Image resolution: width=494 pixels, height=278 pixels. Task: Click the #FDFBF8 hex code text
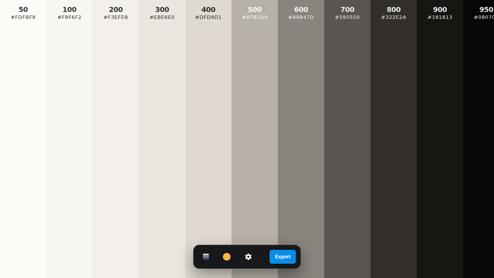click(x=23, y=17)
